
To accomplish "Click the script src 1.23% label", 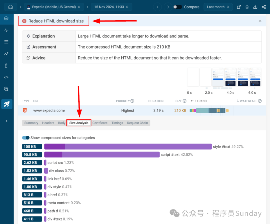I will (x=60, y=163).
